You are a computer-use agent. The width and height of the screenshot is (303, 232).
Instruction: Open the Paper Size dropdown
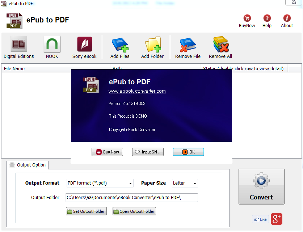tap(185, 183)
